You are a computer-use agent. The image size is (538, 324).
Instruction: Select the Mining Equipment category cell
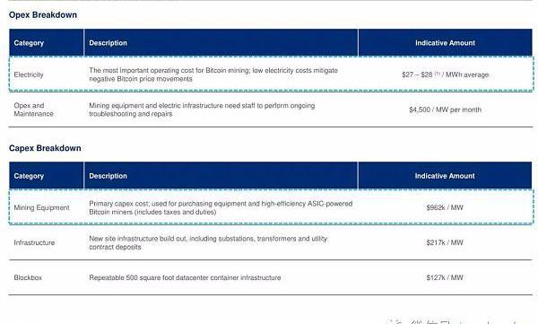pyautogui.click(x=41, y=207)
